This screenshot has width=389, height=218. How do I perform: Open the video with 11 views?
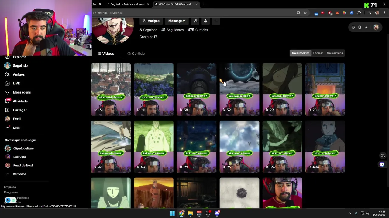tap(153, 89)
